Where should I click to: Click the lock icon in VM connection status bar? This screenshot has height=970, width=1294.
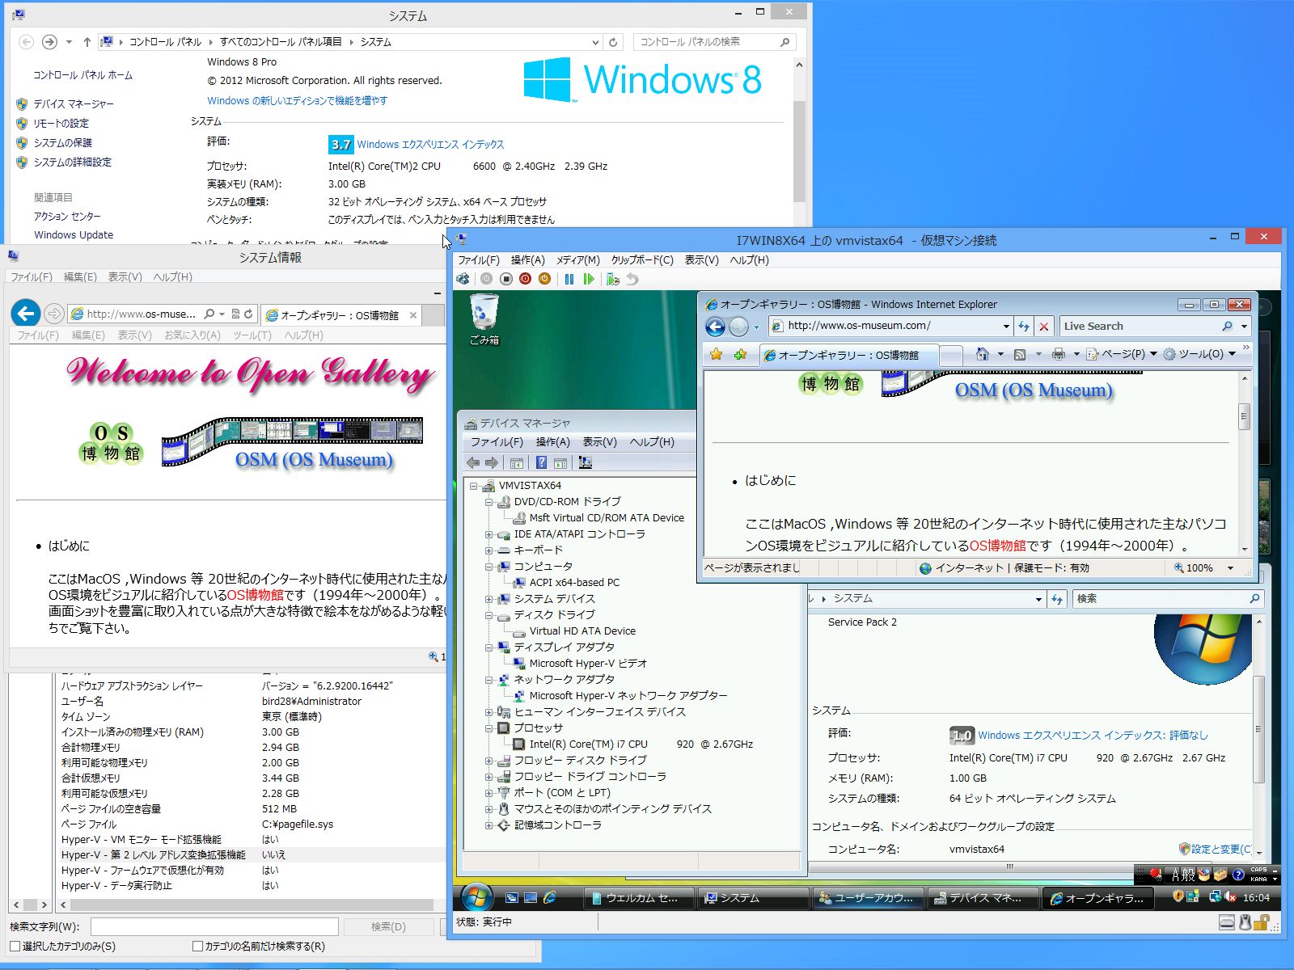[1262, 921]
